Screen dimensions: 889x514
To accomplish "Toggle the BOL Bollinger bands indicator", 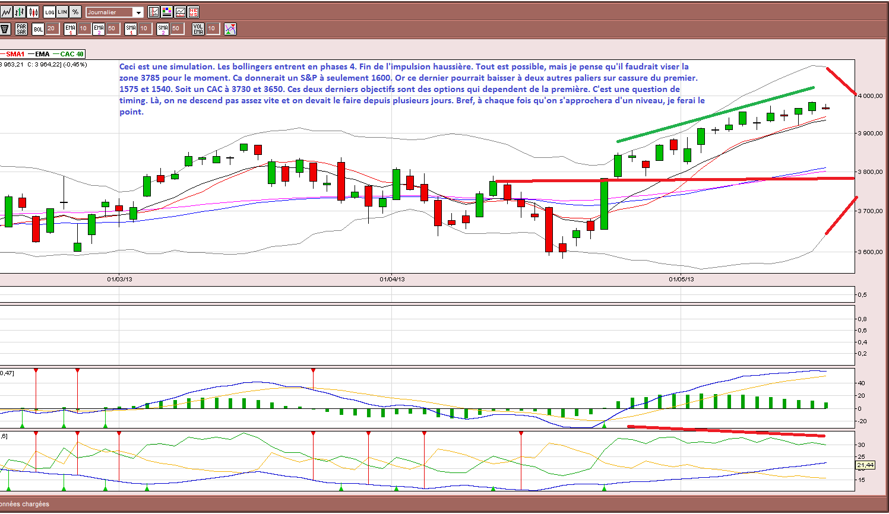I will pos(39,28).
